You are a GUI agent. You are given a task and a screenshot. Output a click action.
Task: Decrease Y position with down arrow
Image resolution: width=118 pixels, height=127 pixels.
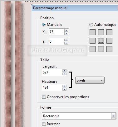[x=66, y=43]
